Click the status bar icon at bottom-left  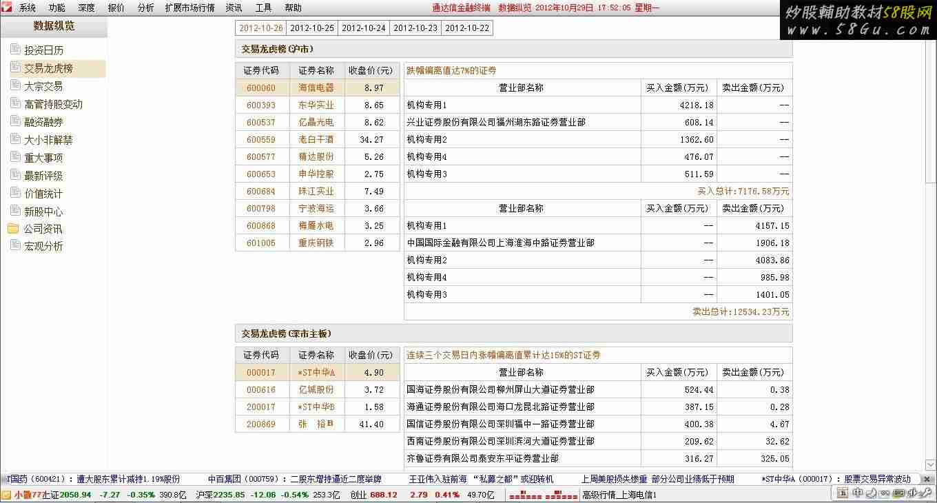pos(6,495)
